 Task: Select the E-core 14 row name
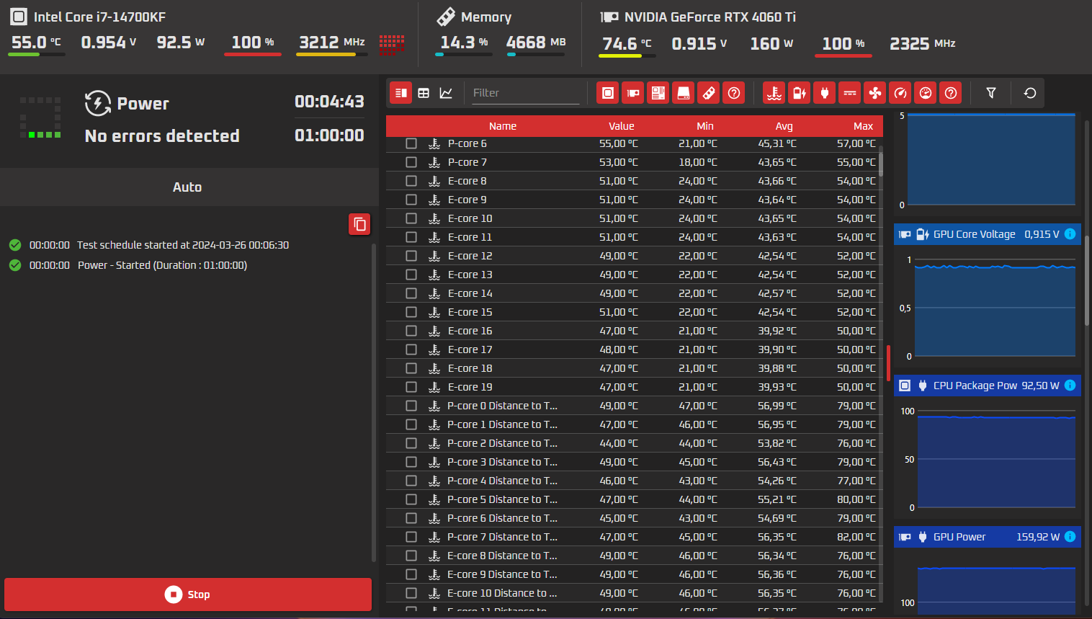point(470,293)
